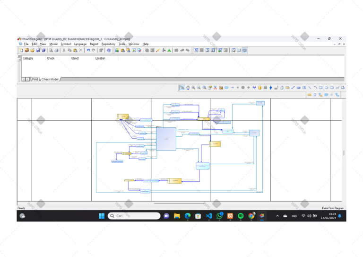Show hidden system tray icons chevron
The height and width of the screenshot is (257, 363).
[x=277, y=216]
